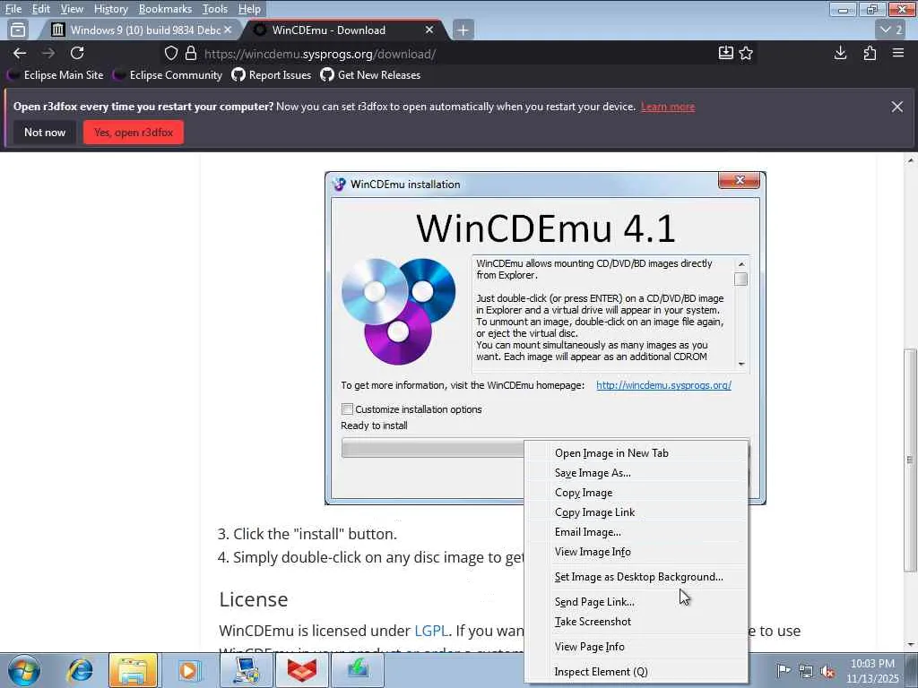Switch to the red fox r3dfox taskbar button
Image resolution: width=918 pixels, height=688 pixels.
[302, 670]
